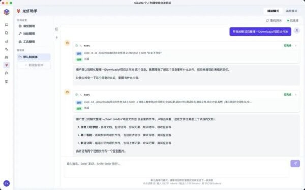Open 默认智能体 folder item

pos(34,57)
